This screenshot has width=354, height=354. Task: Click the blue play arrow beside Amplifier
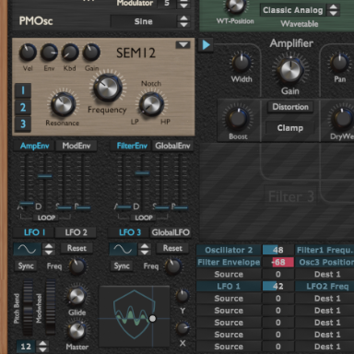pos(206,45)
